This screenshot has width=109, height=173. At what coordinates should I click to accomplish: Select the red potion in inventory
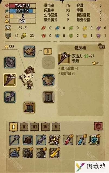point(68,140)
